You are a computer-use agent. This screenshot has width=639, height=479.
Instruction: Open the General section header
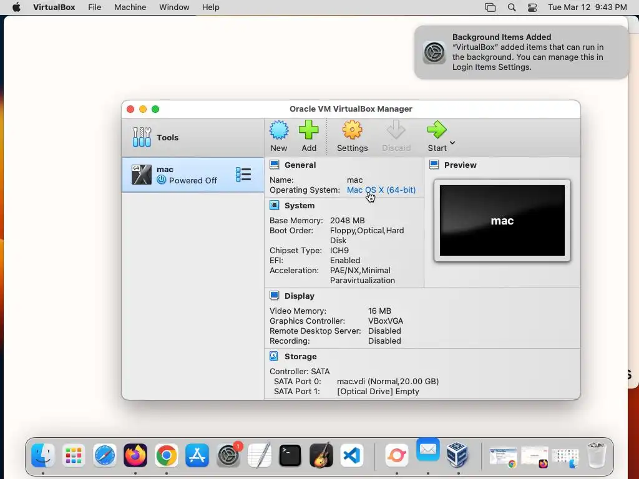tap(300, 165)
